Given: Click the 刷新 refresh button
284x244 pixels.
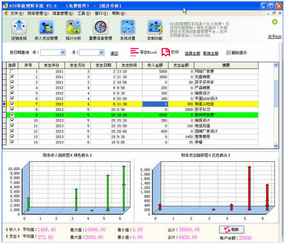Looking at the screenshot, I should 231,230.
